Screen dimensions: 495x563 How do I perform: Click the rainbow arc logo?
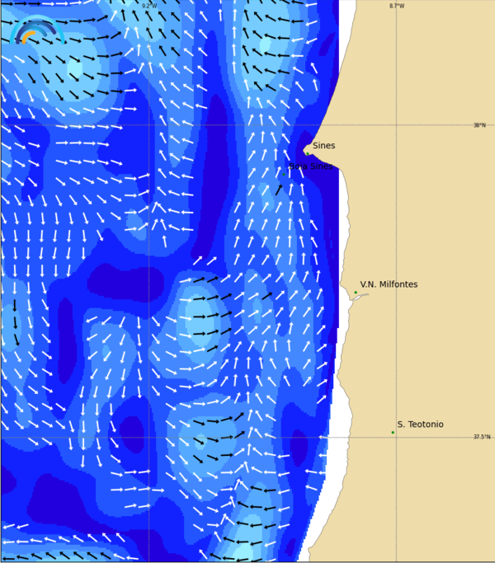tap(35, 31)
